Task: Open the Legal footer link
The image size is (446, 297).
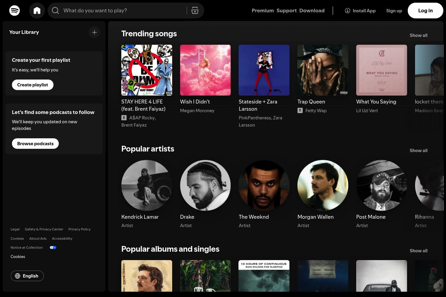Action: click(15, 229)
